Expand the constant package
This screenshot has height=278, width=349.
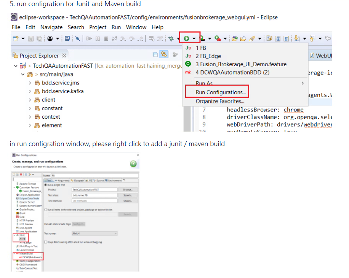[30, 108]
